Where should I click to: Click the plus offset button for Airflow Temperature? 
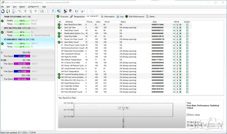coord(180,60)
